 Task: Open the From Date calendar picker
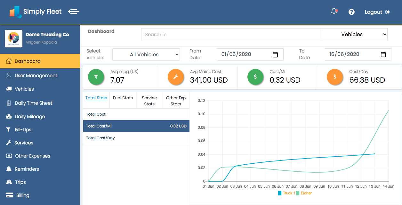point(275,54)
